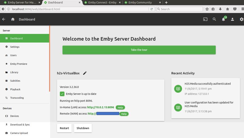Click Take the tour button
Screen dimensions: 244x138
[139, 50]
